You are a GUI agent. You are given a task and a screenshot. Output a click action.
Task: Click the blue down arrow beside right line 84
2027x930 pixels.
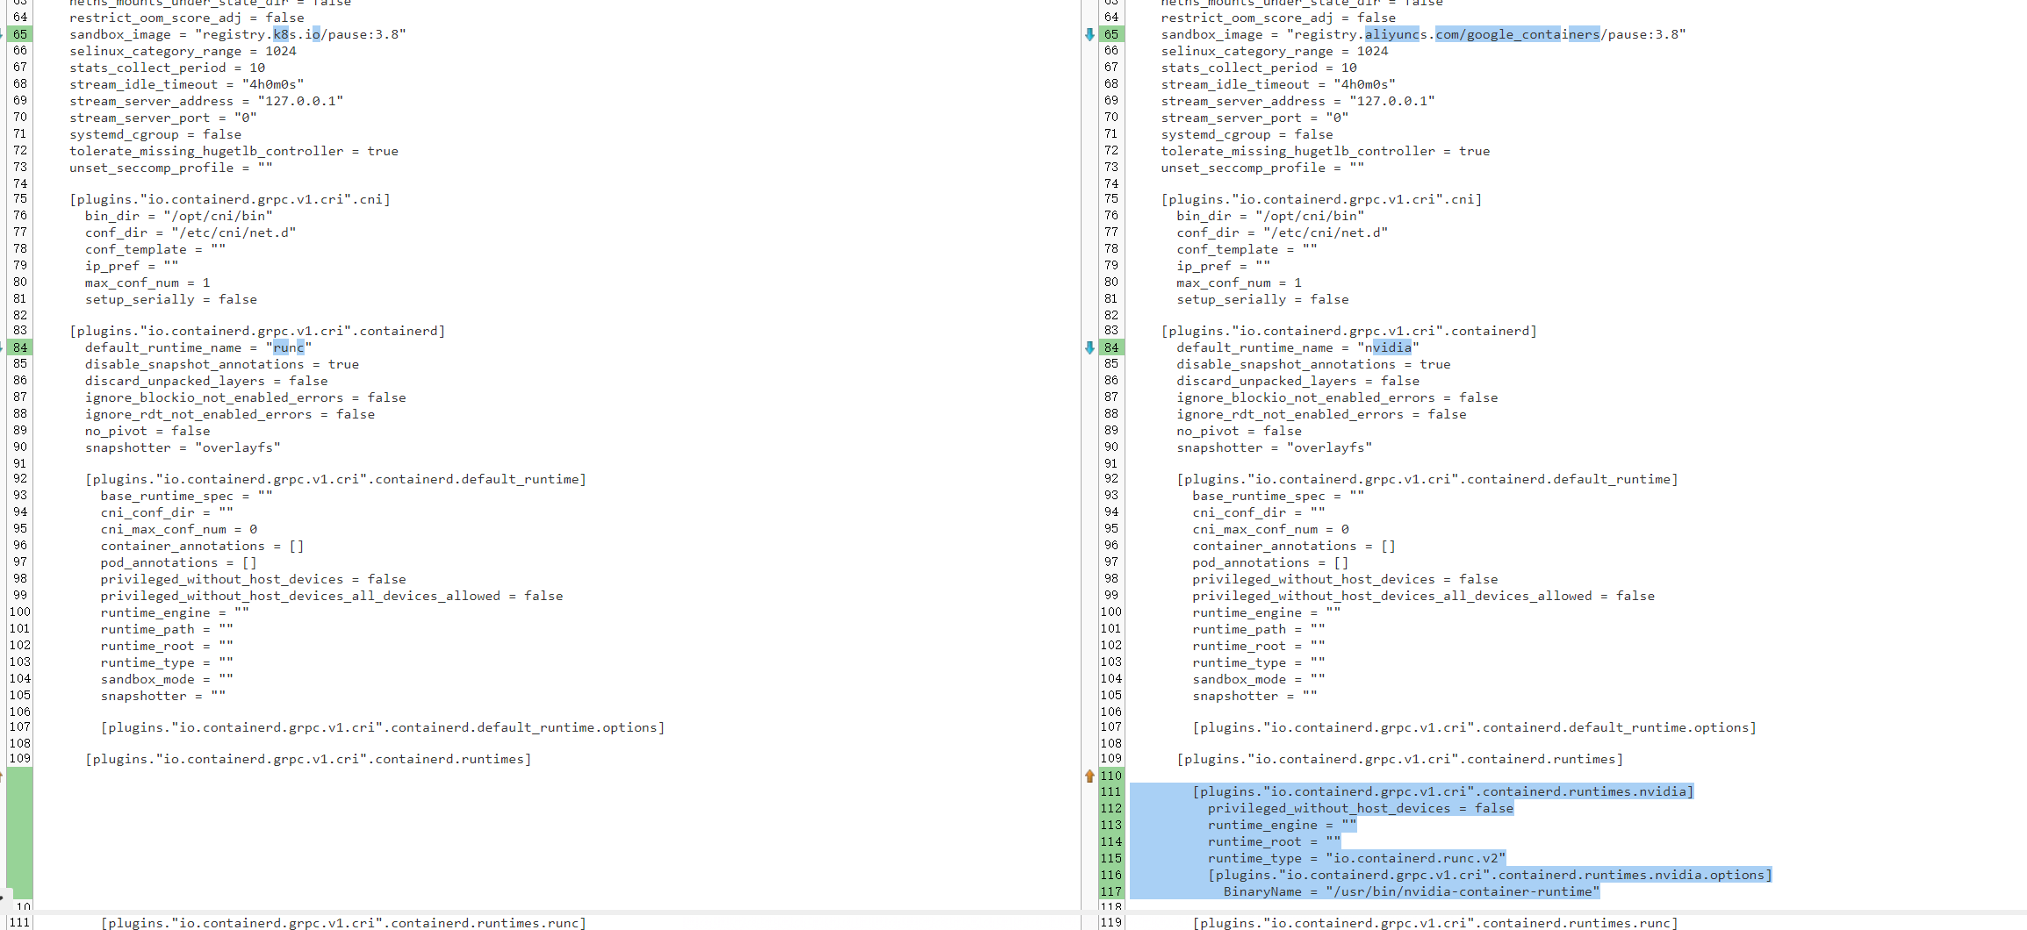point(1089,347)
